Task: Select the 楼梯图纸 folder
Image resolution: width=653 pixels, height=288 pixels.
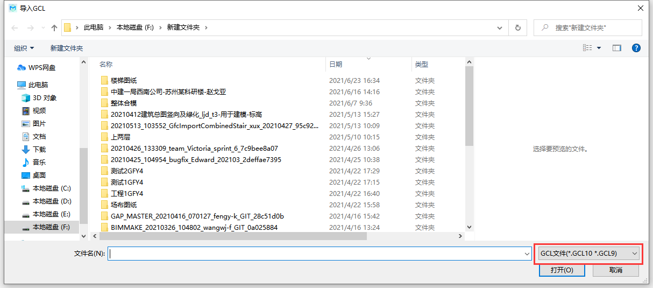Action: [124, 81]
